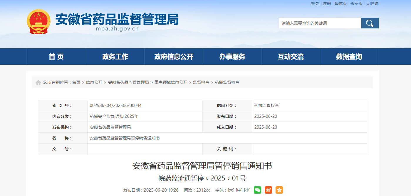Click the mpa.ah.gov.cn site address text

click(117, 29)
